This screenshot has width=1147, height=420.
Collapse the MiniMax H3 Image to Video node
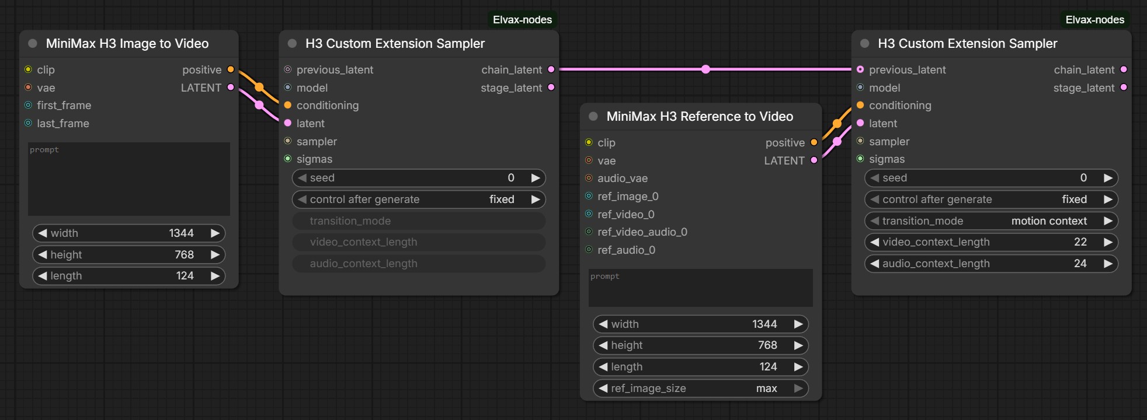(x=33, y=44)
